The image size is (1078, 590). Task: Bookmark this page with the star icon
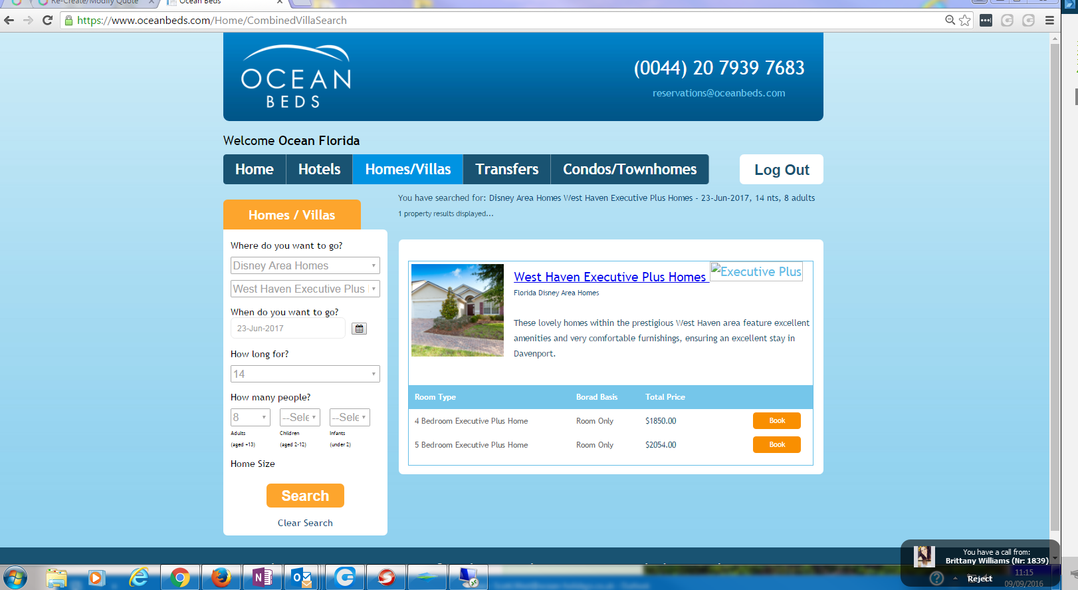[x=965, y=20]
